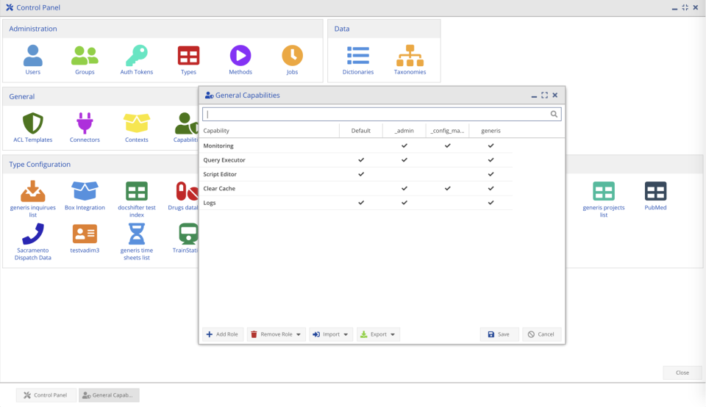Viewport: 706px width, 407px height.
Task: Open Box Integration icon
Action: [85, 191]
